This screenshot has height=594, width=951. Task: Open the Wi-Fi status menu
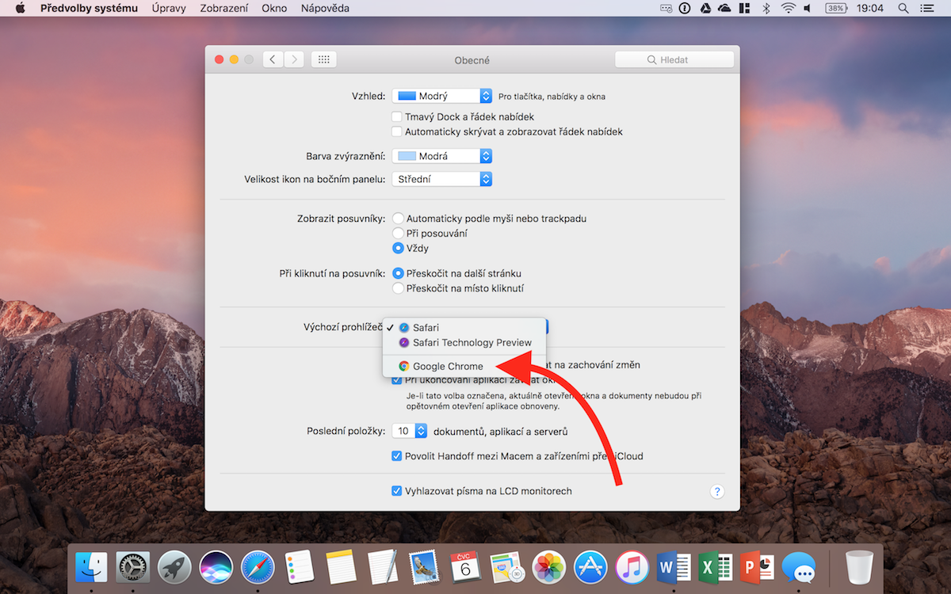pyautogui.click(x=788, y=8)
